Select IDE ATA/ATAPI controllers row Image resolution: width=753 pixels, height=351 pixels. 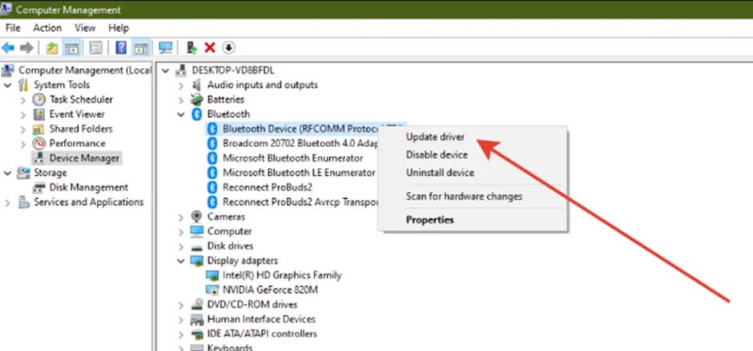coord(262,333)
